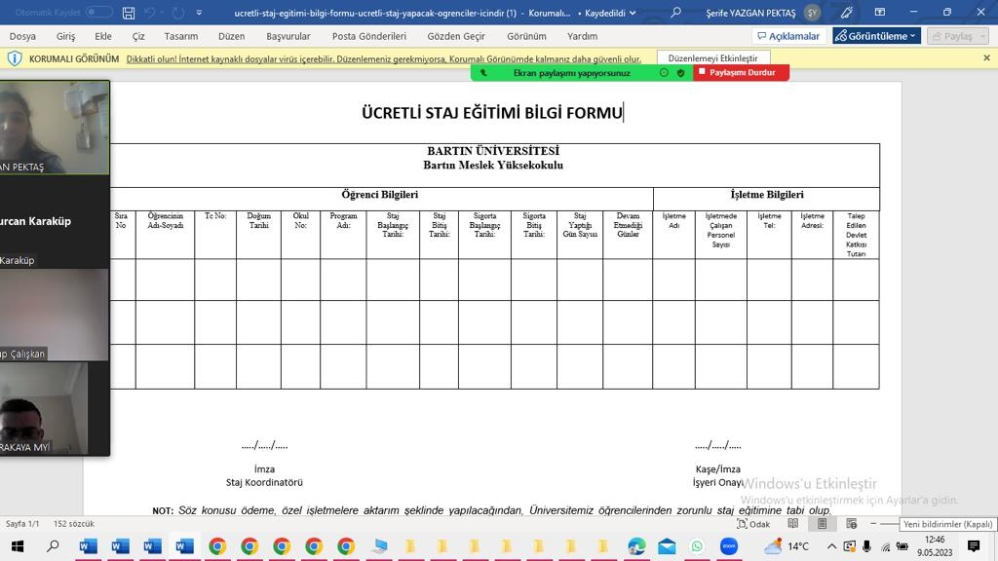Open the Yardım tab
The height and width of the screenshot is (561, 998).
(583, 36)
